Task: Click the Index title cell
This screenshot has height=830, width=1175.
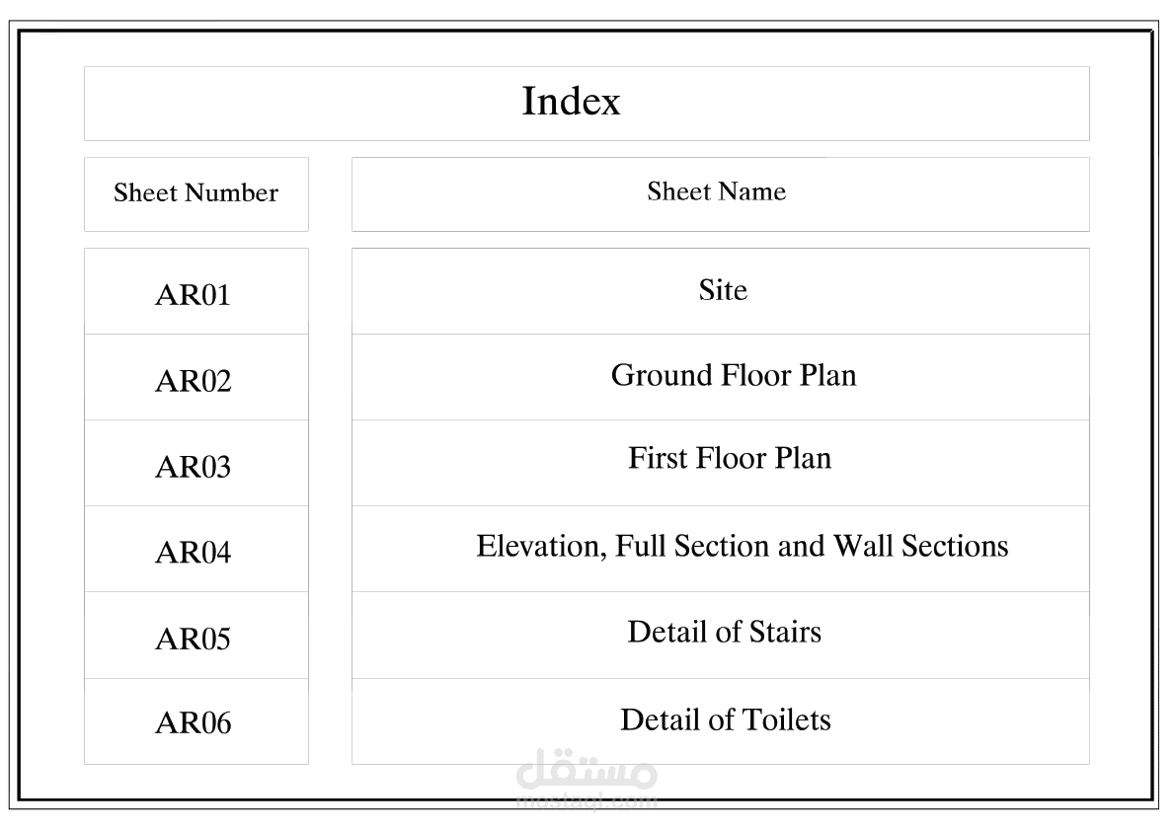Action: tap(587, 104)
